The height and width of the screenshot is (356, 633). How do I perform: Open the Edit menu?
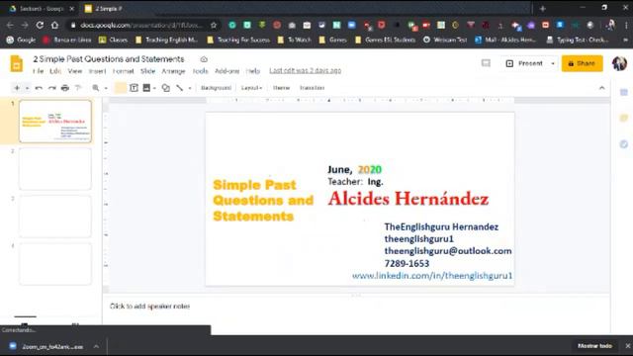pyautogui.click(x=55, y=71)
